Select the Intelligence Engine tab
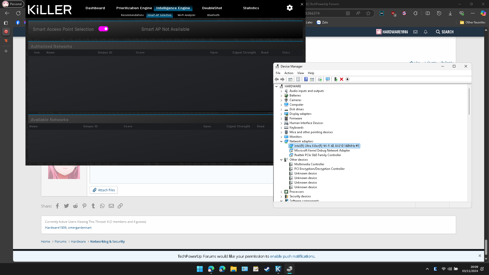The image size is (489, 275). 173,8
